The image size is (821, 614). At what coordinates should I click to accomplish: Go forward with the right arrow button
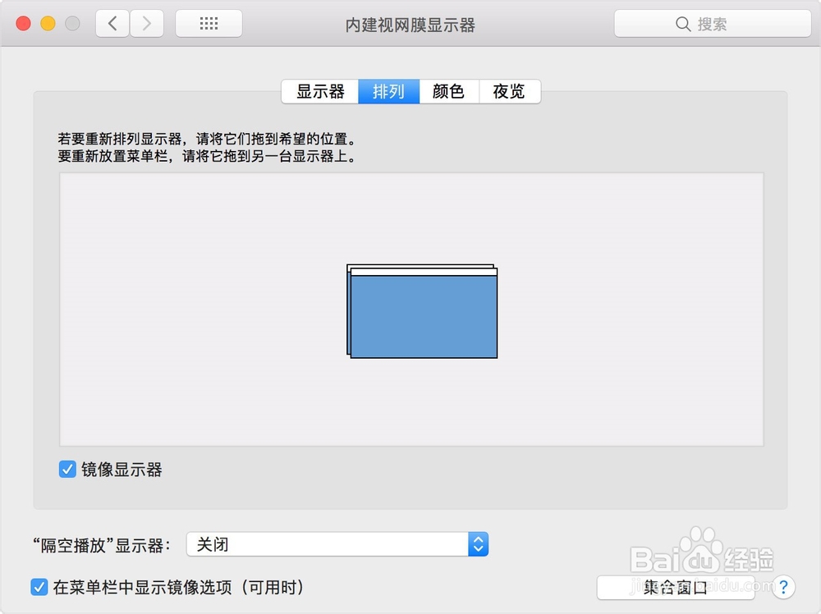coord(147,24)
